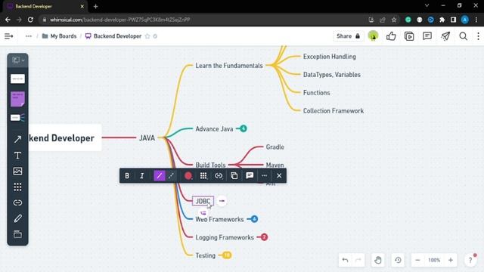
Task: Toggle the left navigation menu panel
Action: click(8, 36)
